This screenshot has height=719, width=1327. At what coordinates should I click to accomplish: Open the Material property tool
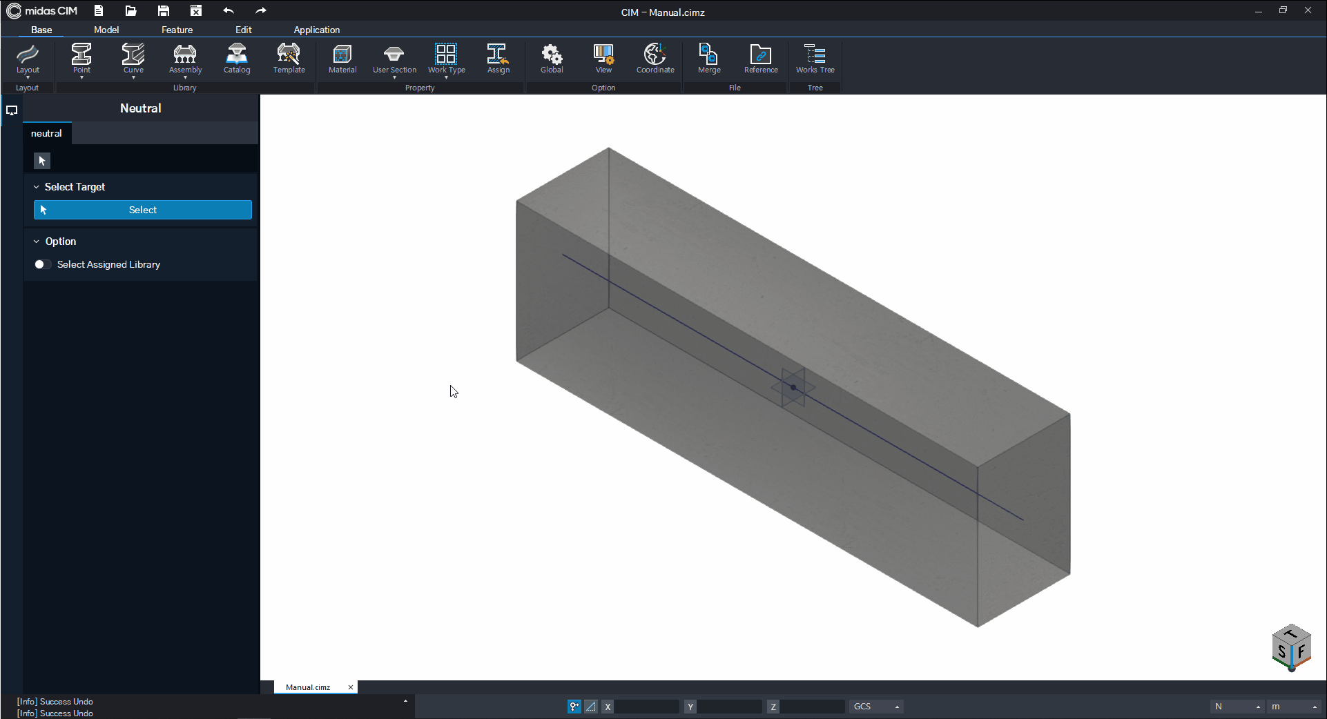pos(342,59)
